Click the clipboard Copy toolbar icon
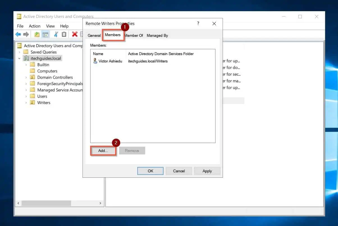The image size is (338, 226). tap(64, 34)
